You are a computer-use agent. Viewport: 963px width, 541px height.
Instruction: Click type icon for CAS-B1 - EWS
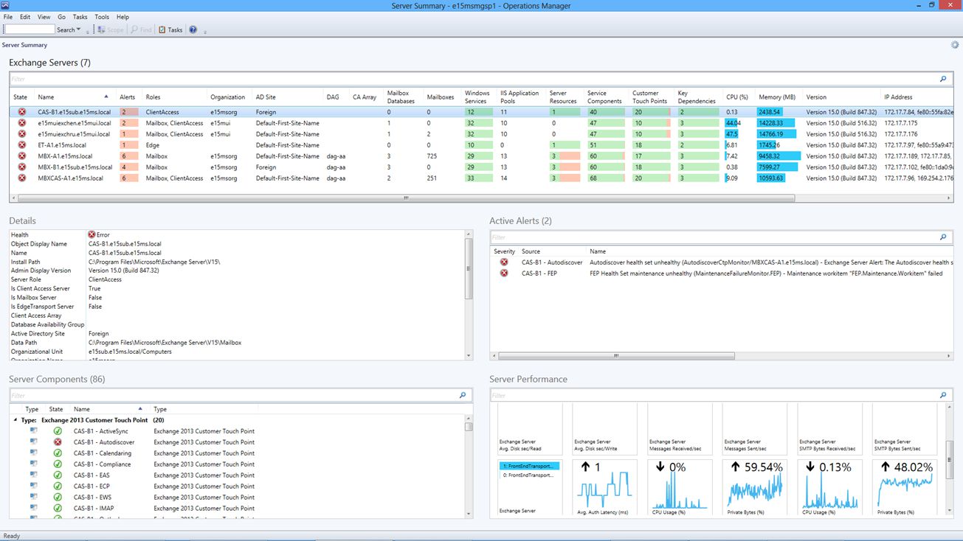[x=33, y=498]
